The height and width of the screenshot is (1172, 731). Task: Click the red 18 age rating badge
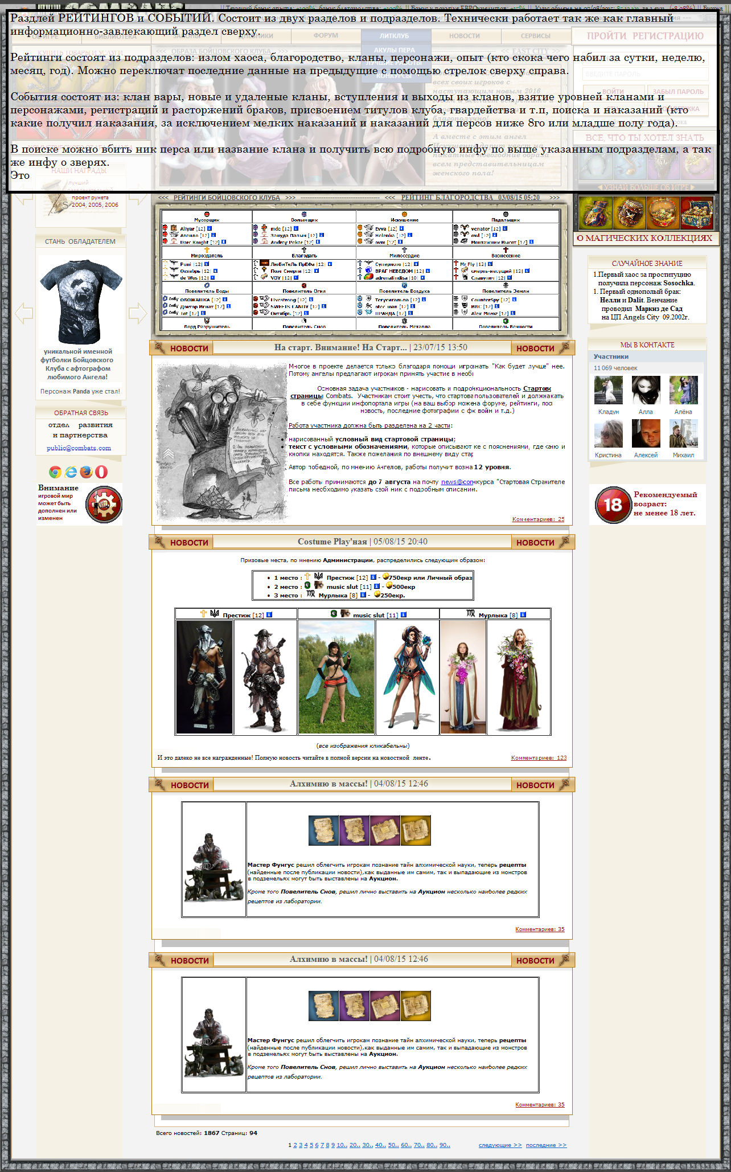613,505
